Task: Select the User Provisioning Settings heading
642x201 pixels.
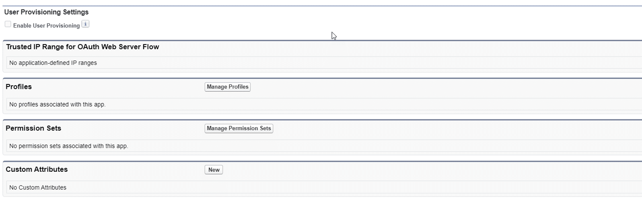Action: pyautogui.click(x=46, y=12)
